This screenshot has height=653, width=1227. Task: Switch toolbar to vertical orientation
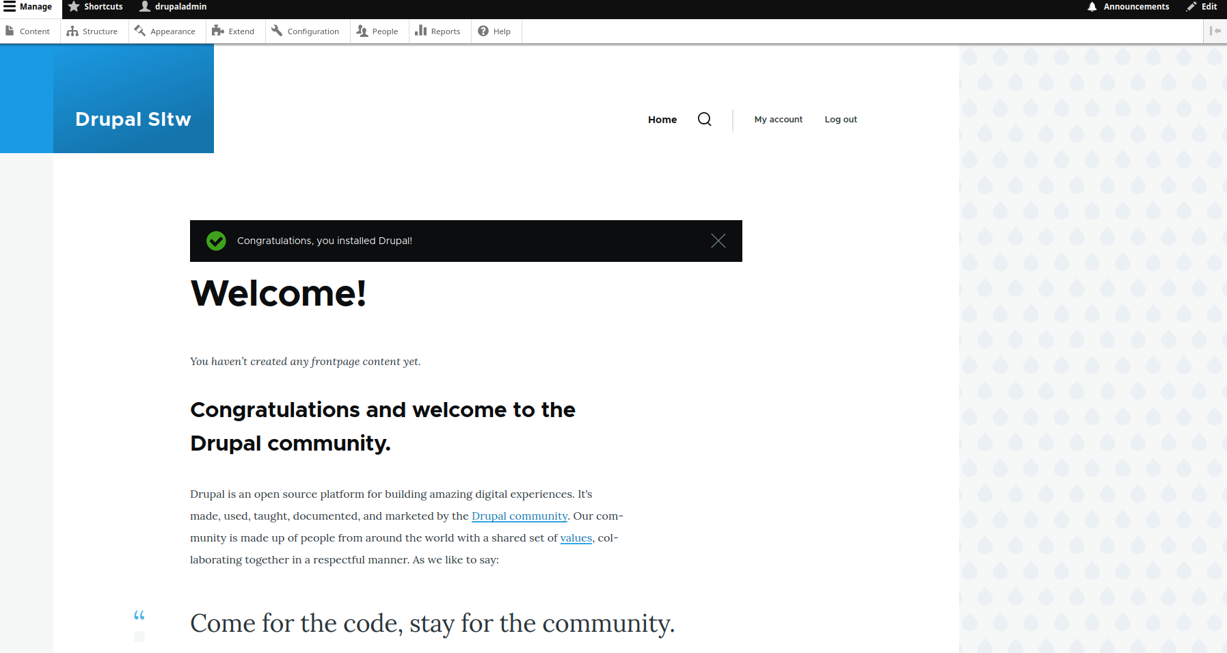point(1215,31)
